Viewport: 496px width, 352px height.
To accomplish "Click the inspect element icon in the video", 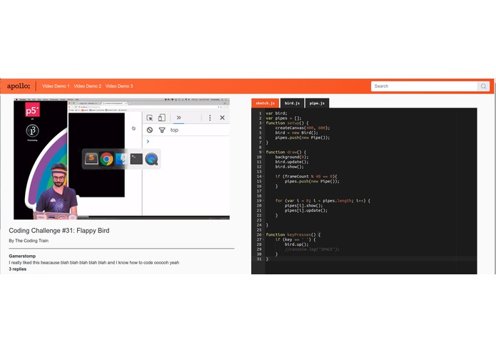I will 150,118.
